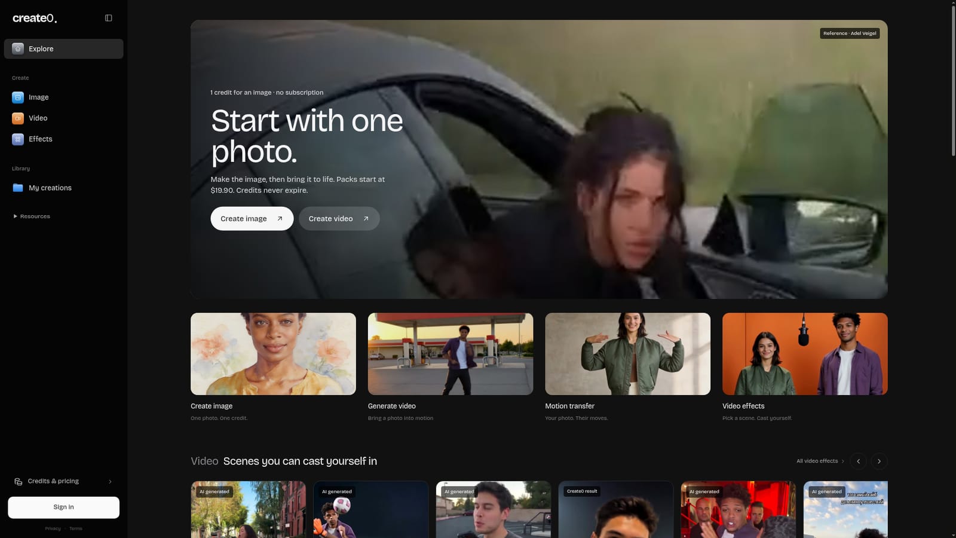This screenshot has width=956, height=538.
Task: Click the create0 logo
Action: 35,18
